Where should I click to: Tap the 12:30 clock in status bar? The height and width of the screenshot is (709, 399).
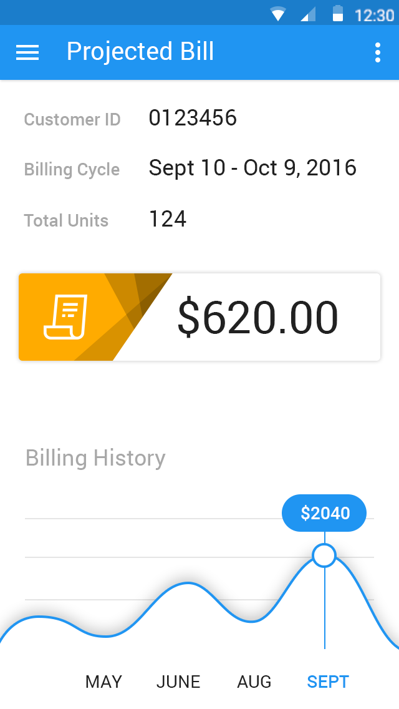click(x=374, y=15)
